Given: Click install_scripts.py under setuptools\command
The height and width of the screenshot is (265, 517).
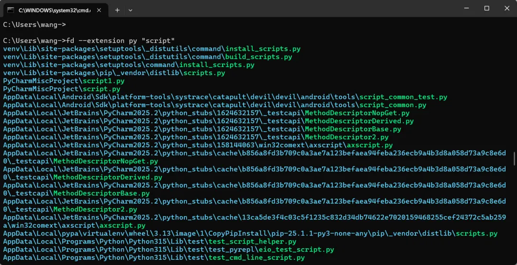Looking at the screenshot, I should [x=217, y=65].
